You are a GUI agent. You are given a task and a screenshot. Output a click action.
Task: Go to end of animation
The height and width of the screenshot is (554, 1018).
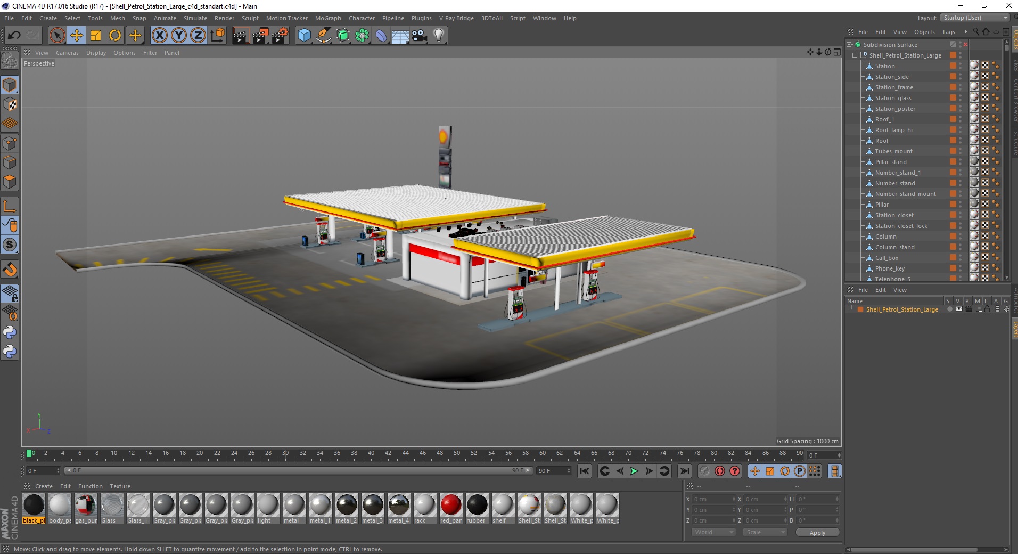coord(685,471)
